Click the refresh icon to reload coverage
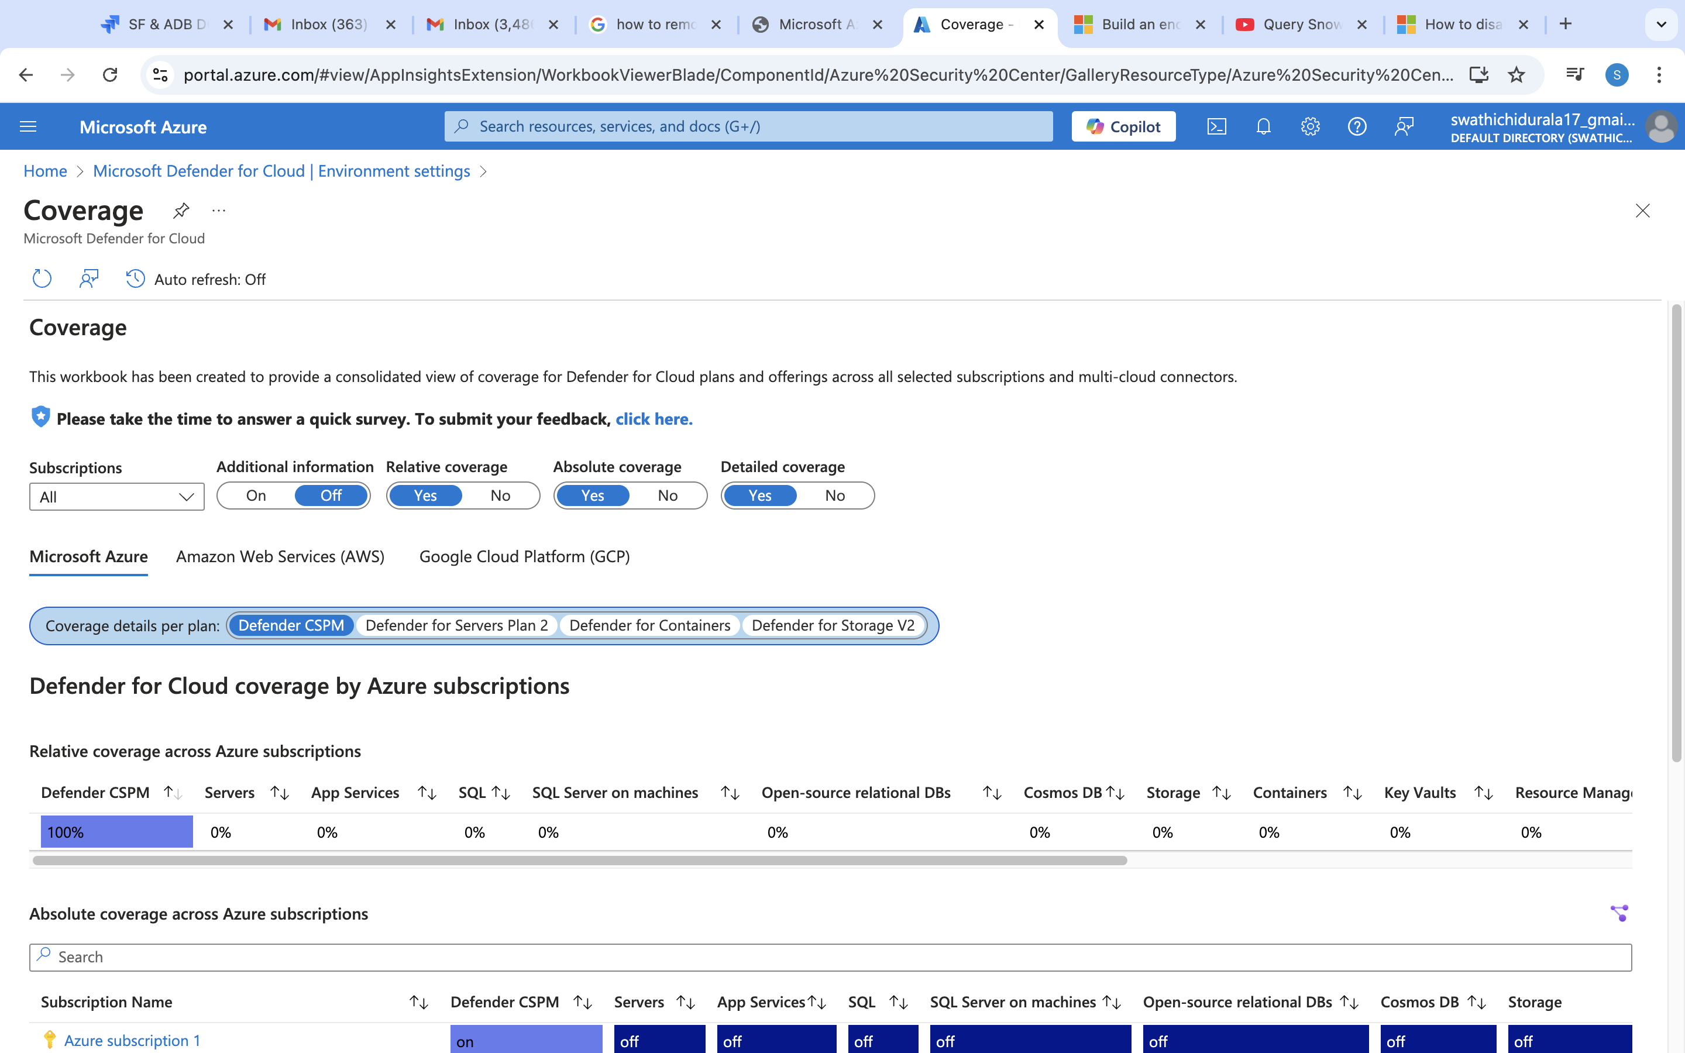Screen dimensions: 1685x1053 [x=41, y=278]
